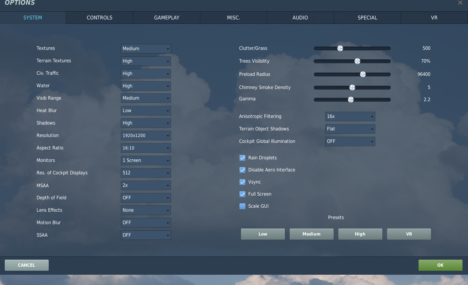Open the Anisotropic Filtering dropdown
Screen dimensions: 468x285
[350, 116]
